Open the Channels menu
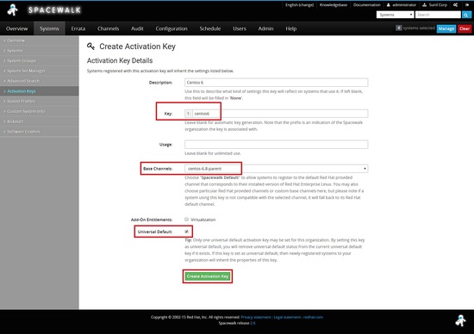474x334 pixels. (109, 28)
